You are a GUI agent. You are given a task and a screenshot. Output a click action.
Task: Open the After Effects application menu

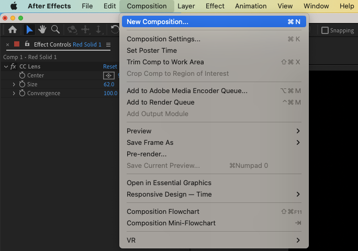point(49,6)
